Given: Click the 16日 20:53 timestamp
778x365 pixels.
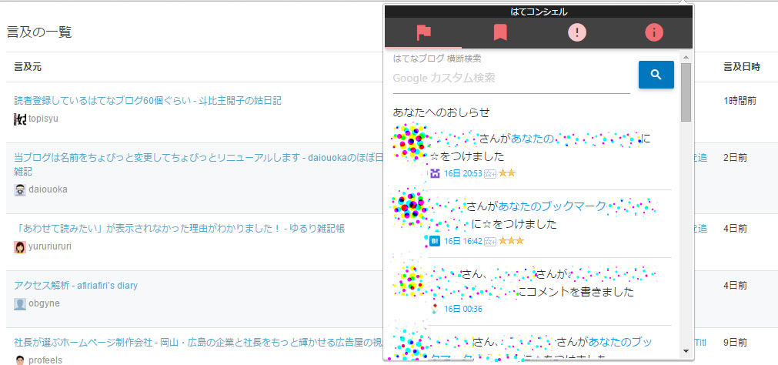Looking at the screenshot, I should (x=463, y=173).
